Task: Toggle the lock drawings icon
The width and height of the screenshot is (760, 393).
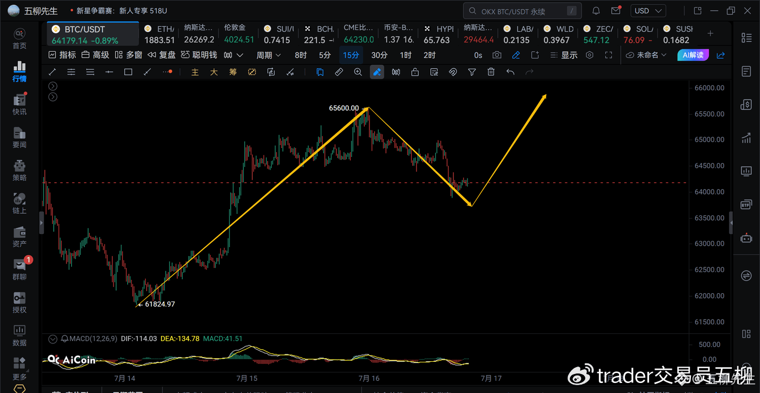Action: (x=415, y=72)
